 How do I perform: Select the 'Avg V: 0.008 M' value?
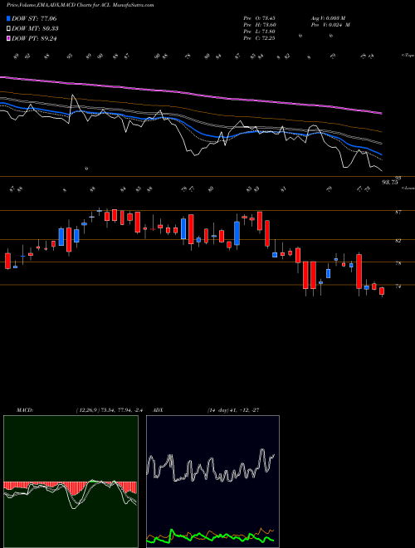tap(329, 18)
